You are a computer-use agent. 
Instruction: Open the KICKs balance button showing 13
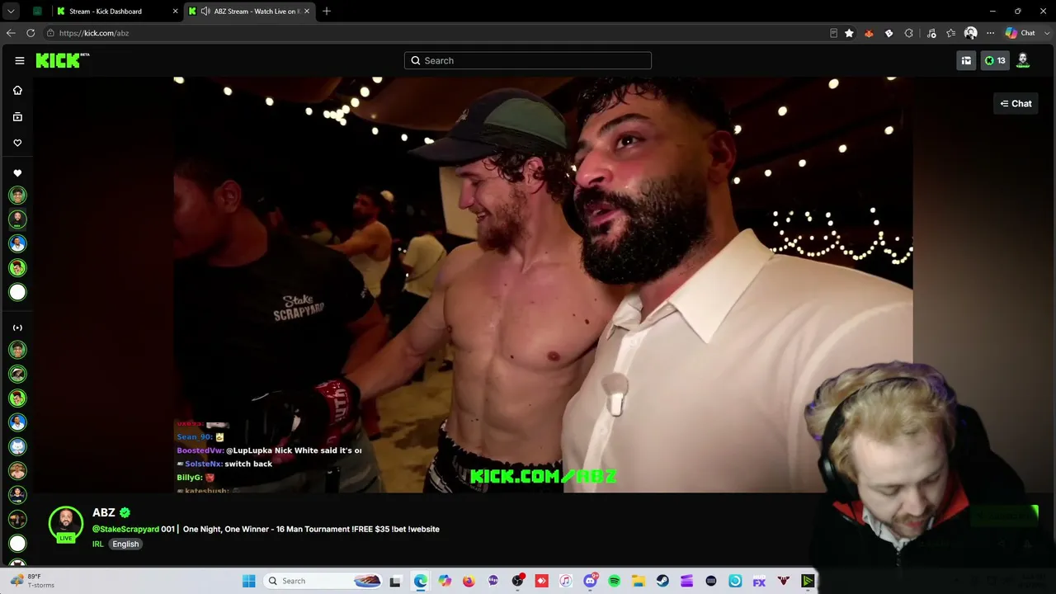coord(995,60)
